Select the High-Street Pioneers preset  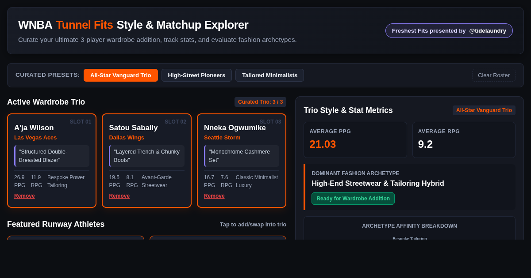[196, 75]
